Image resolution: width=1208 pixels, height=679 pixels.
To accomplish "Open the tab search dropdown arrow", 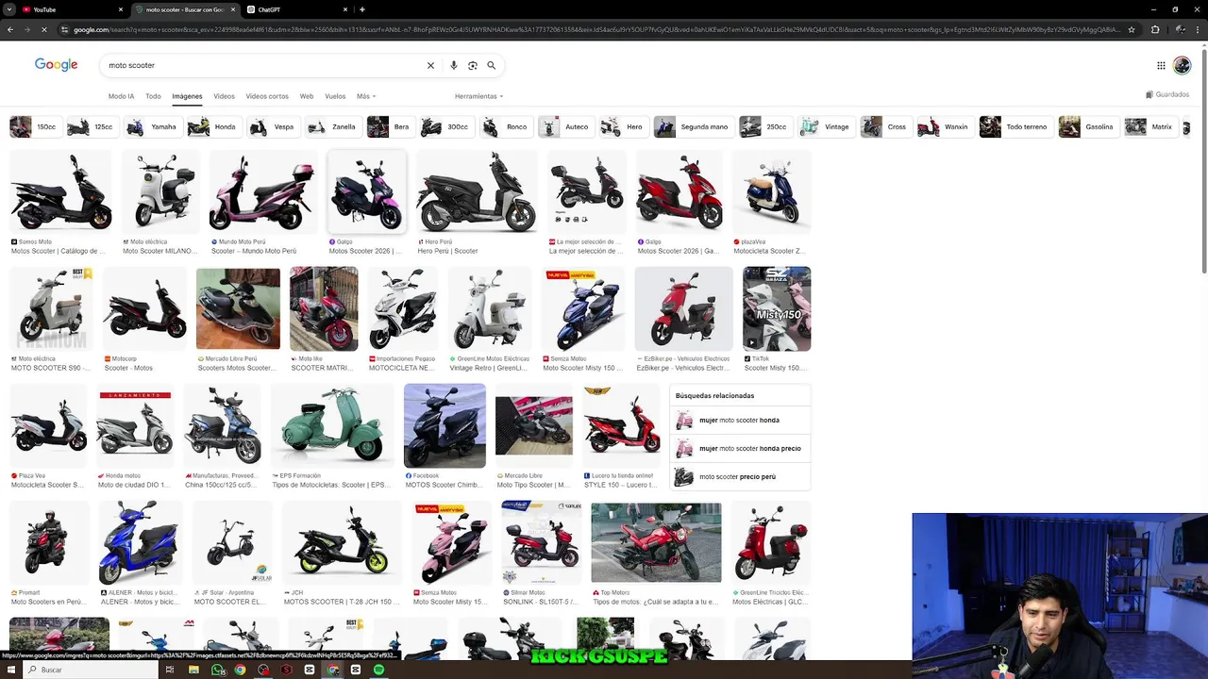I will point(8,9).
